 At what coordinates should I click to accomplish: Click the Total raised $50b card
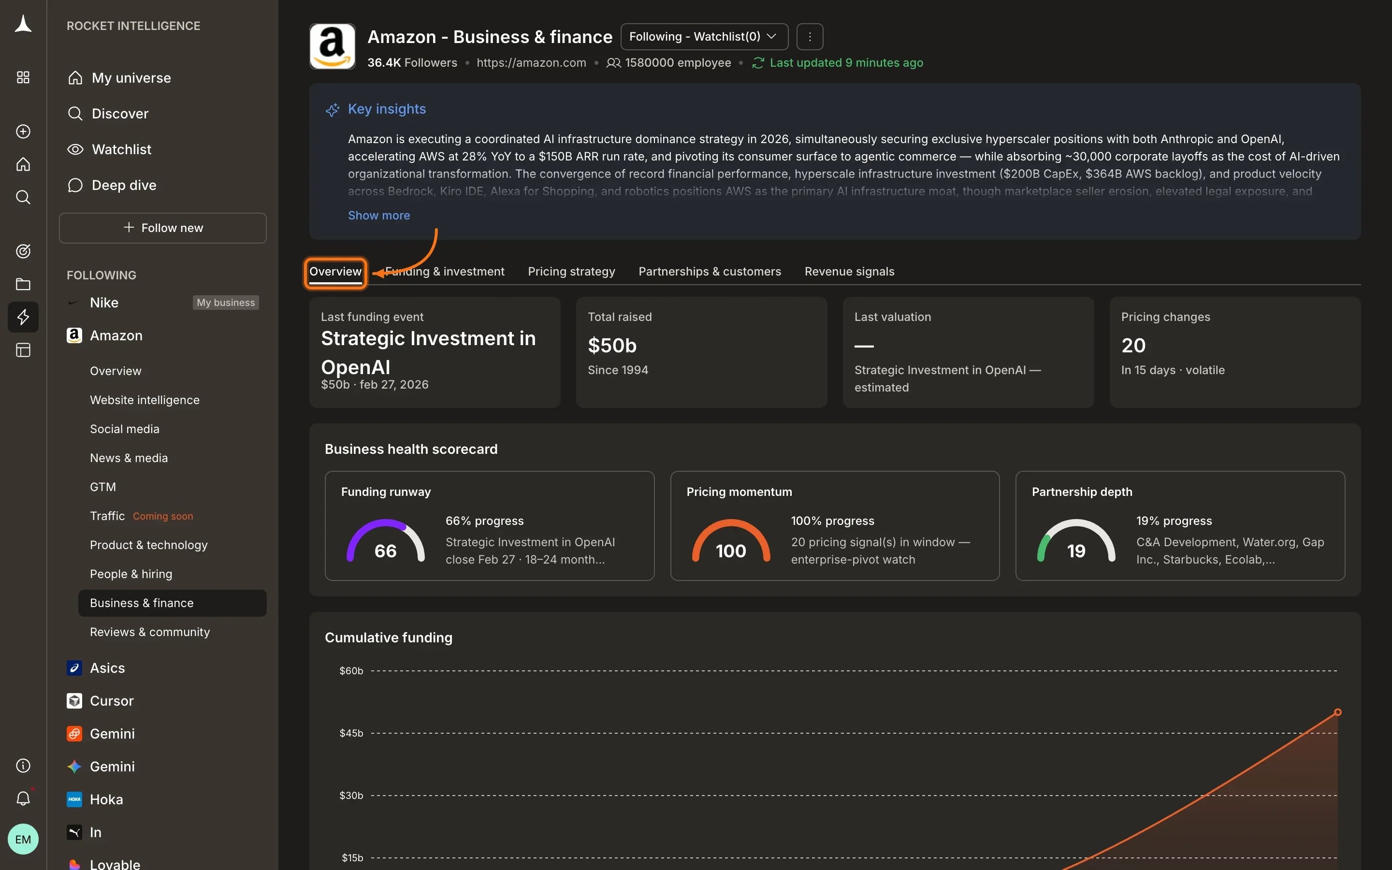tap(701, 352)
